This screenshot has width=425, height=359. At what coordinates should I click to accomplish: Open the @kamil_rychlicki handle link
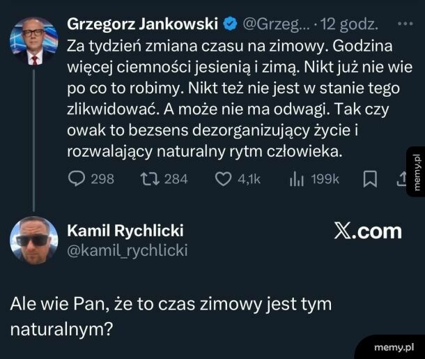tap(127, 251)
